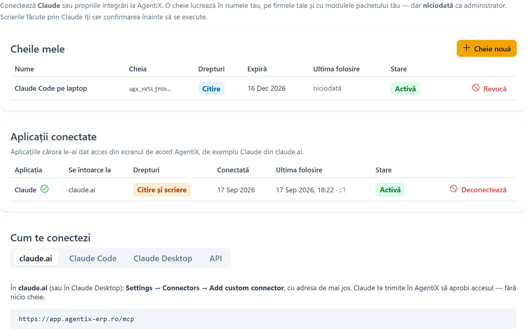This screenshot has height=329, width=527.
Task: Click the green verified badge beside Claude
Action: [x=44, y=189]
